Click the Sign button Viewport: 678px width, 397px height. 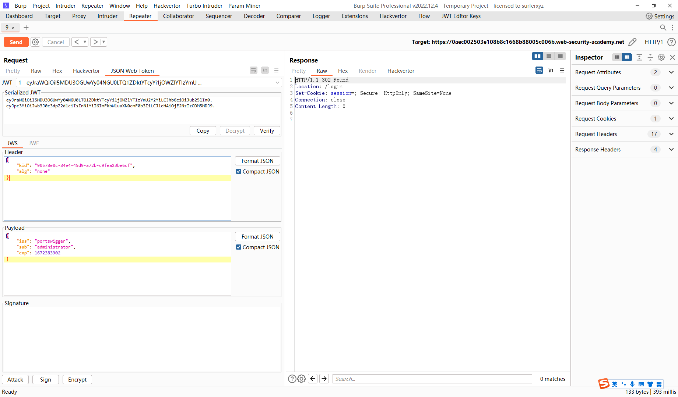(46, 380)
